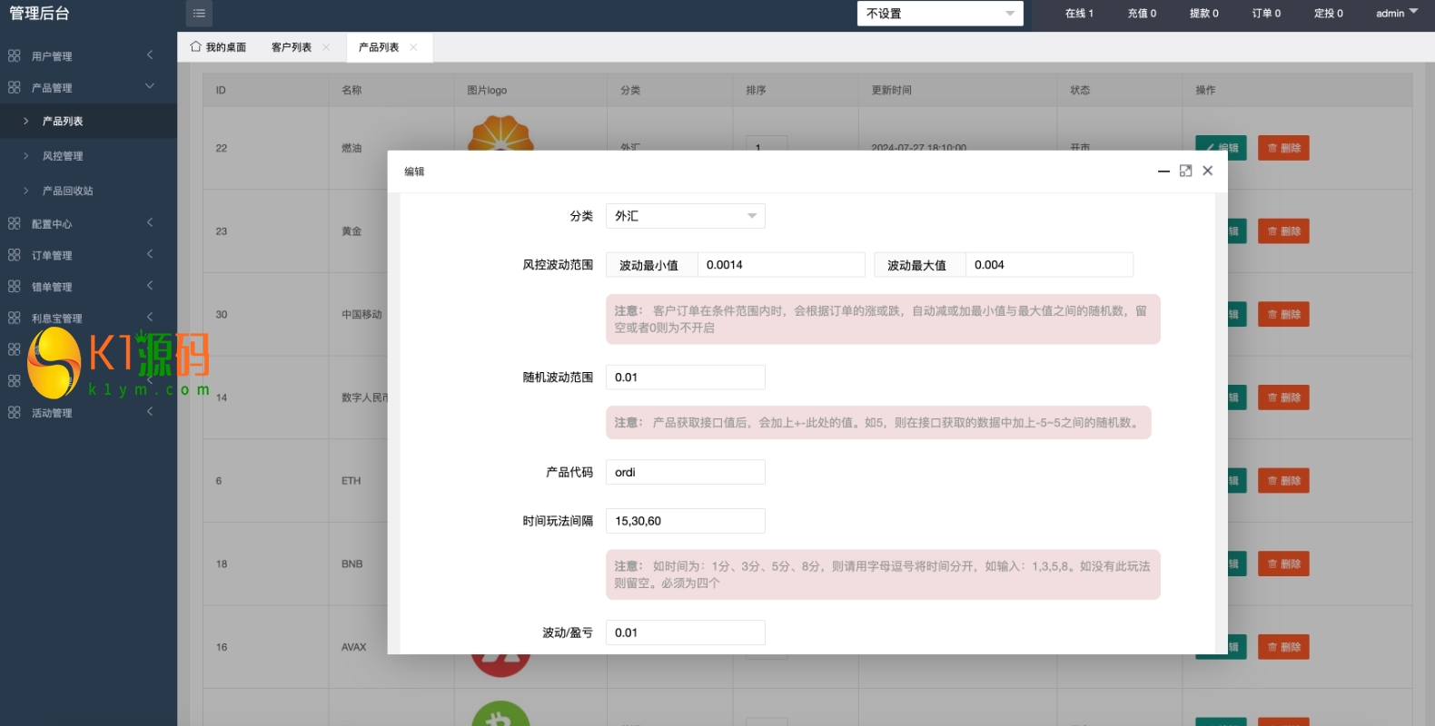
Task: Expand the 利息宝管理 menu chevron
Action: pos(150,317)
